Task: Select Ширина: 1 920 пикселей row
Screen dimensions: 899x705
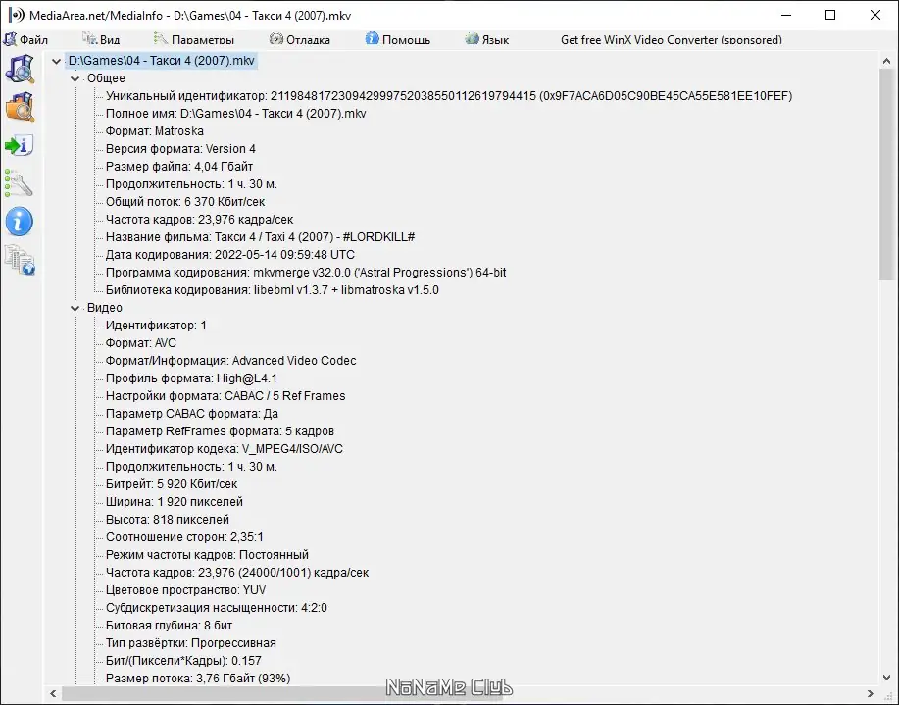Action: tap(175, 502)
